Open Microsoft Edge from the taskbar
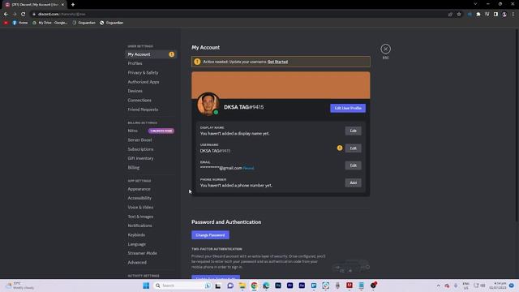This screenshot has height=292, width=519. pos(266,286)
